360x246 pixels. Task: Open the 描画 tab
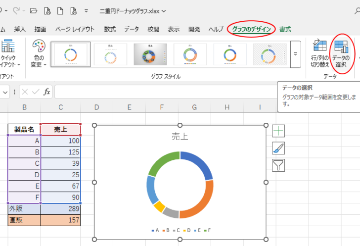[x=40, y=29]
